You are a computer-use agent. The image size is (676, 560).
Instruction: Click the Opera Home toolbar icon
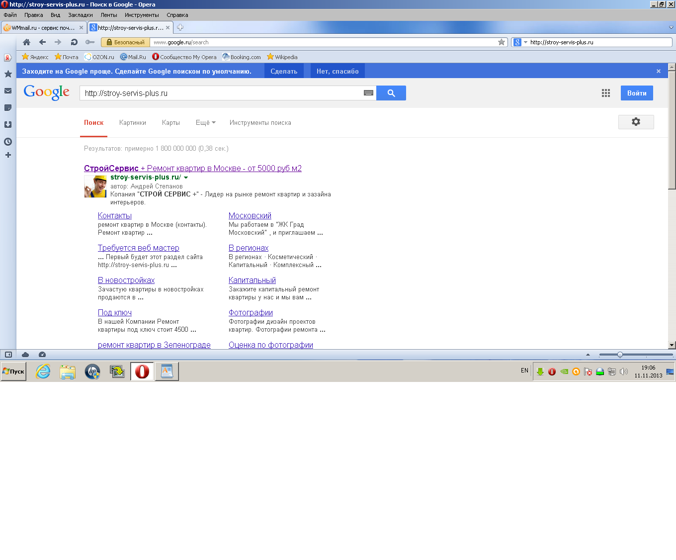[27, 42]
